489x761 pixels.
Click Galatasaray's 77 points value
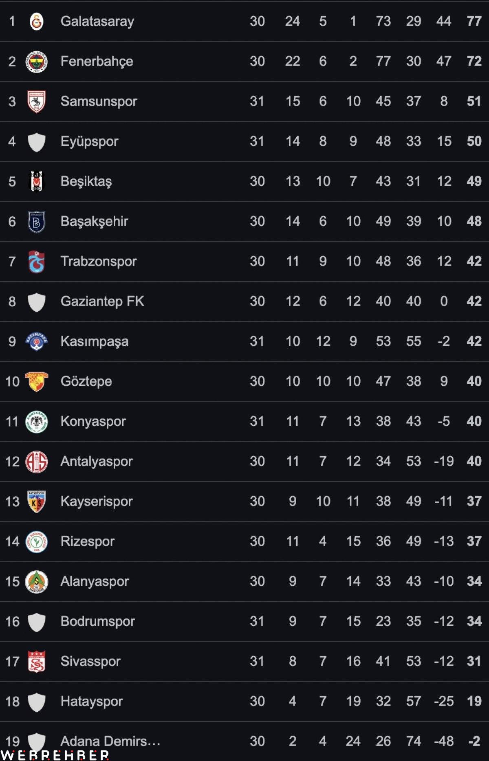click(x=474, y=21)
